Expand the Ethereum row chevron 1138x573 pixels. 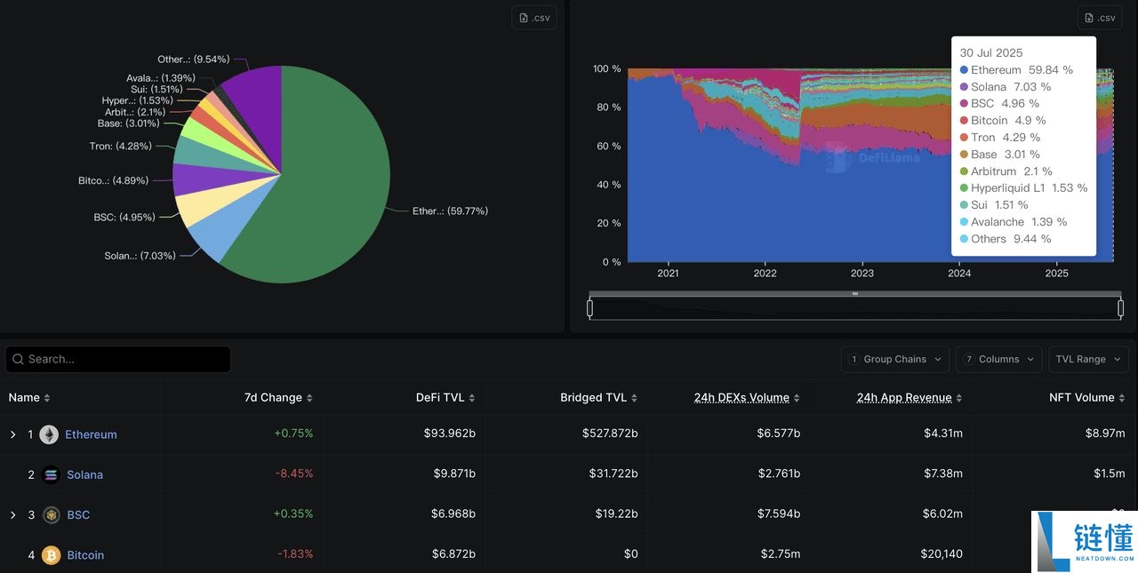(x=13, y=434)
